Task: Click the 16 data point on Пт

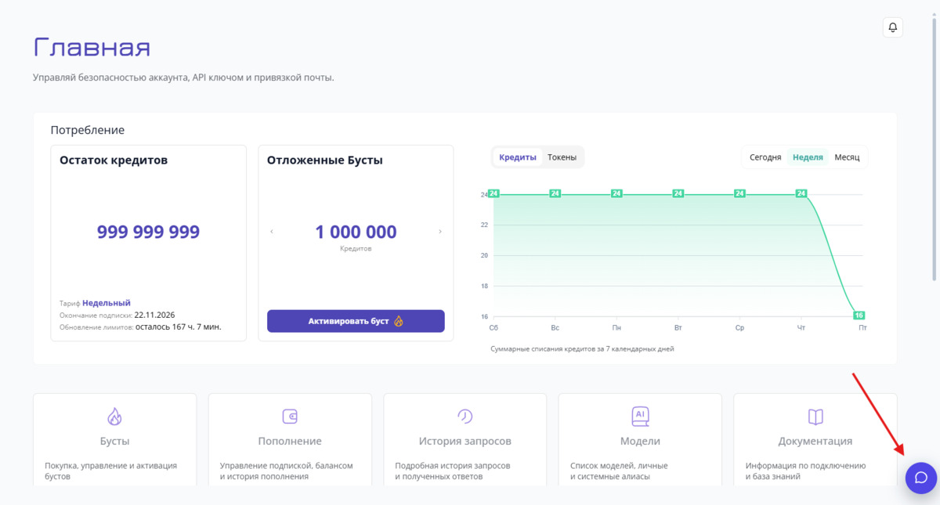Action: [x=859, y=316]
